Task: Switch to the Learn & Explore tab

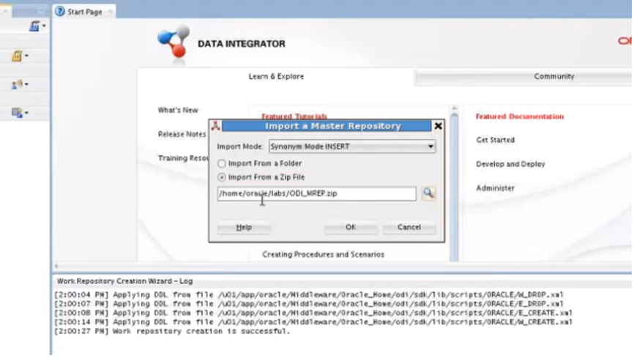Action: 276,76
